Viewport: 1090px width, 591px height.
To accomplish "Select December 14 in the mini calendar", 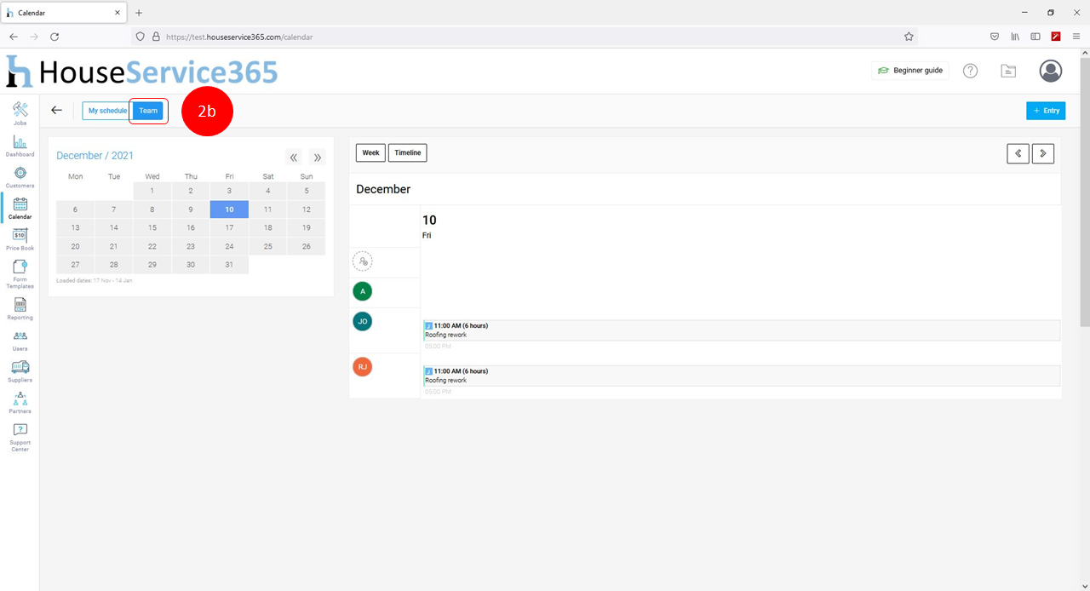I will 113,227.
